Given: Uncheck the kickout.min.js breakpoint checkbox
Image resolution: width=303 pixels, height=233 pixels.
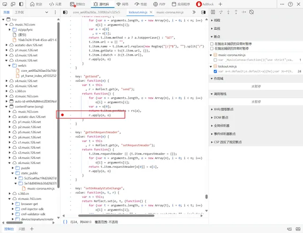Looking at the screenshot, I should click(215, 71).
